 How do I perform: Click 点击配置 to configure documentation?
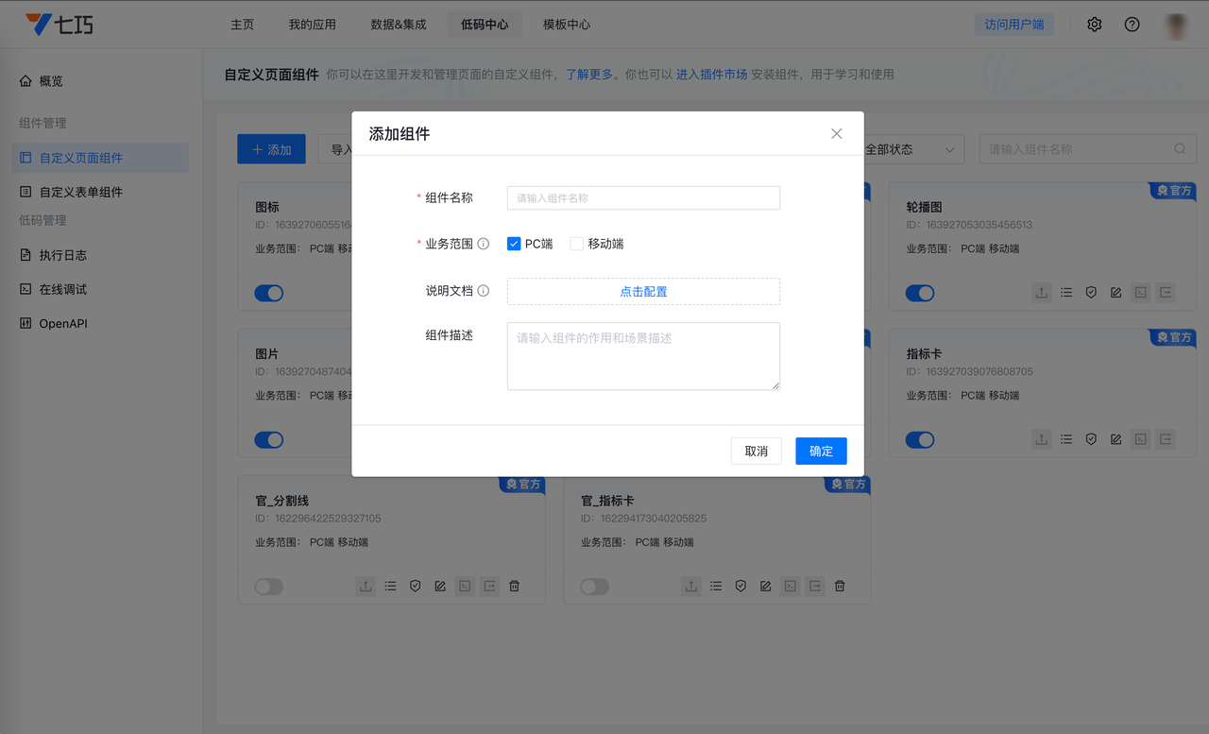click(643, 292)
